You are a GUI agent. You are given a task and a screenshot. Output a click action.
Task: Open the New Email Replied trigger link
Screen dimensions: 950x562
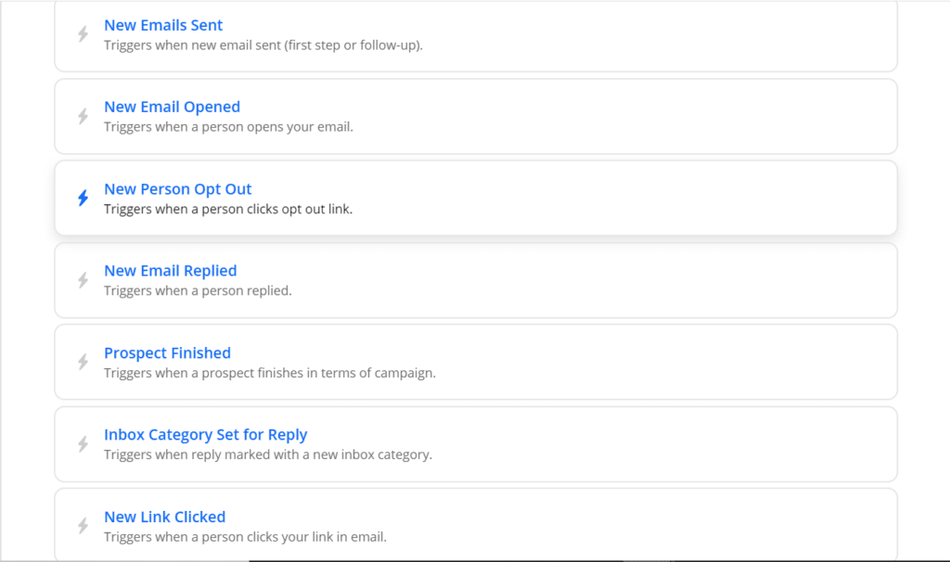click(170, 271)
